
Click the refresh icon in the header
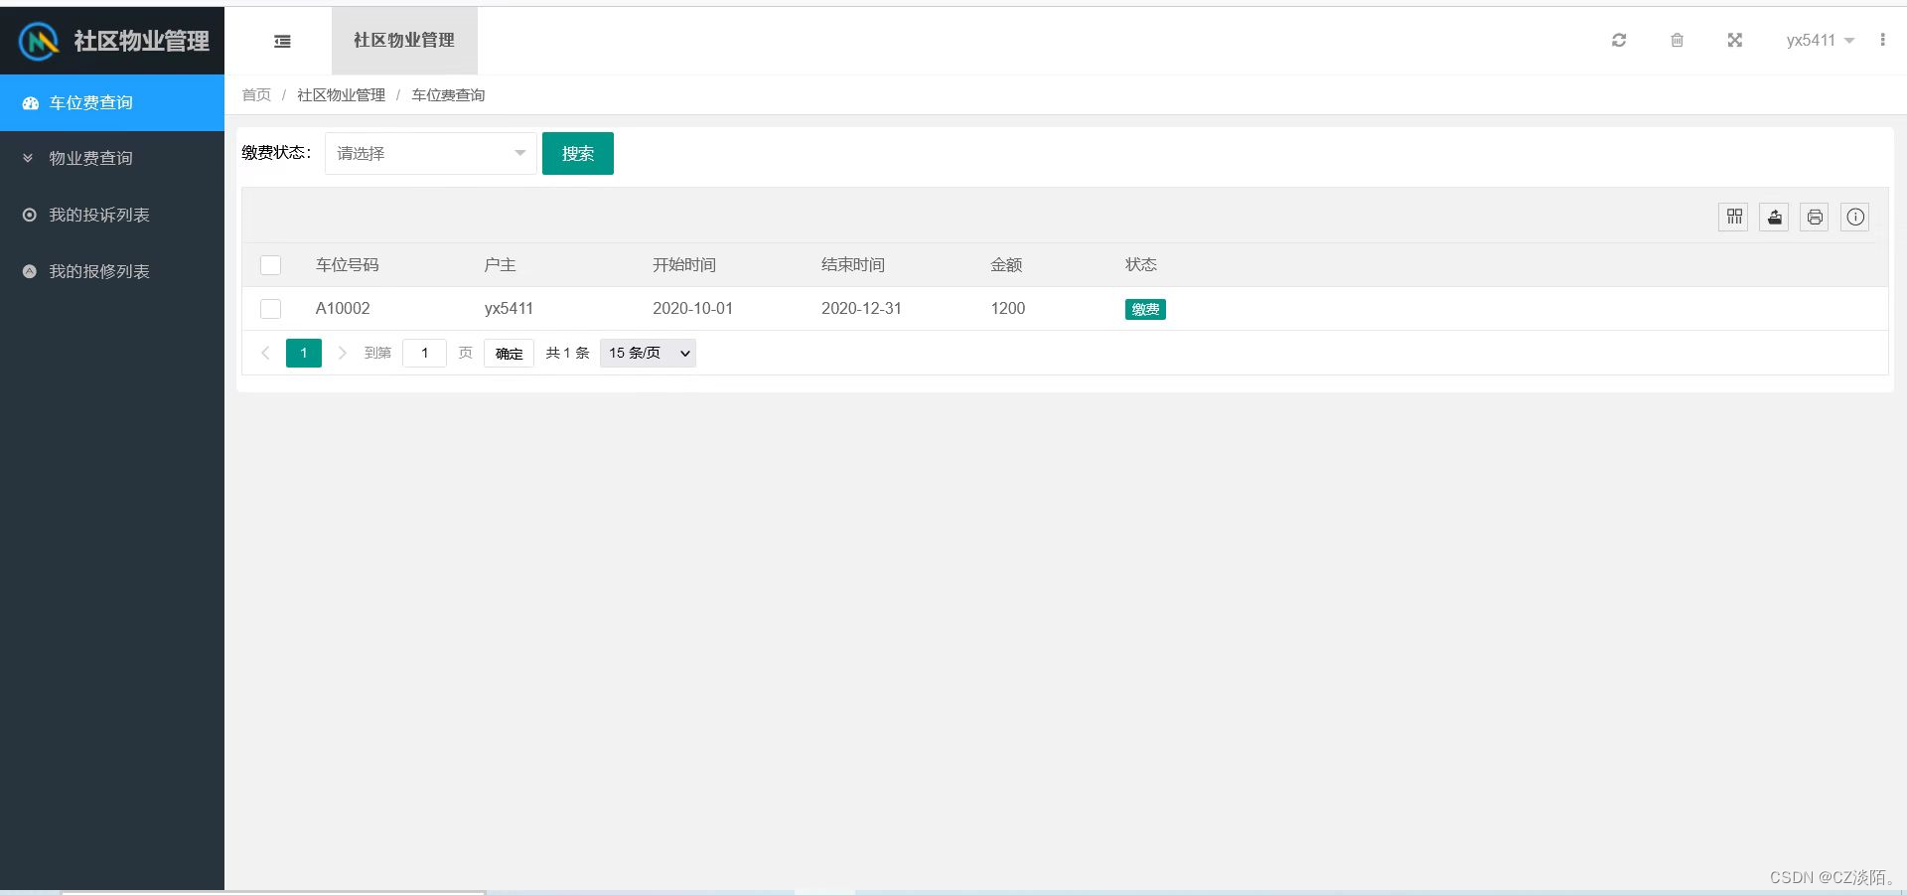click(1619, 40)
